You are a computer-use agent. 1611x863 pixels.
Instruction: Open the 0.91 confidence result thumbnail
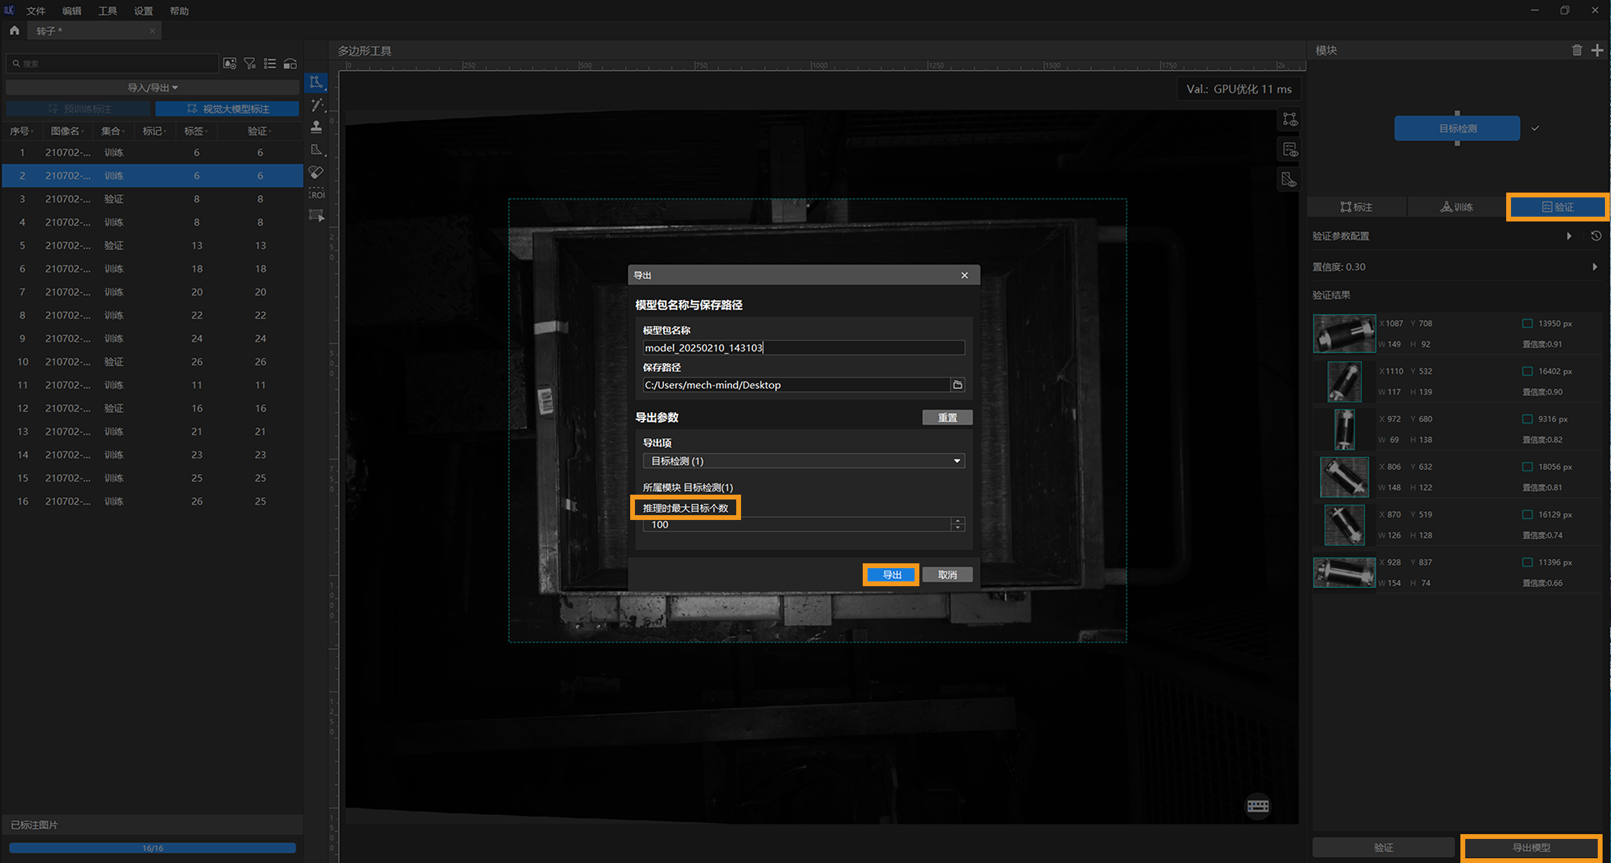[x=1344, y=333]
